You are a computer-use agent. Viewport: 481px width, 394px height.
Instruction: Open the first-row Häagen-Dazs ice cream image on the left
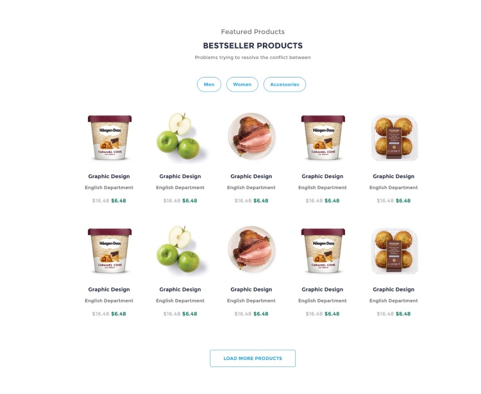click(110, 138)
